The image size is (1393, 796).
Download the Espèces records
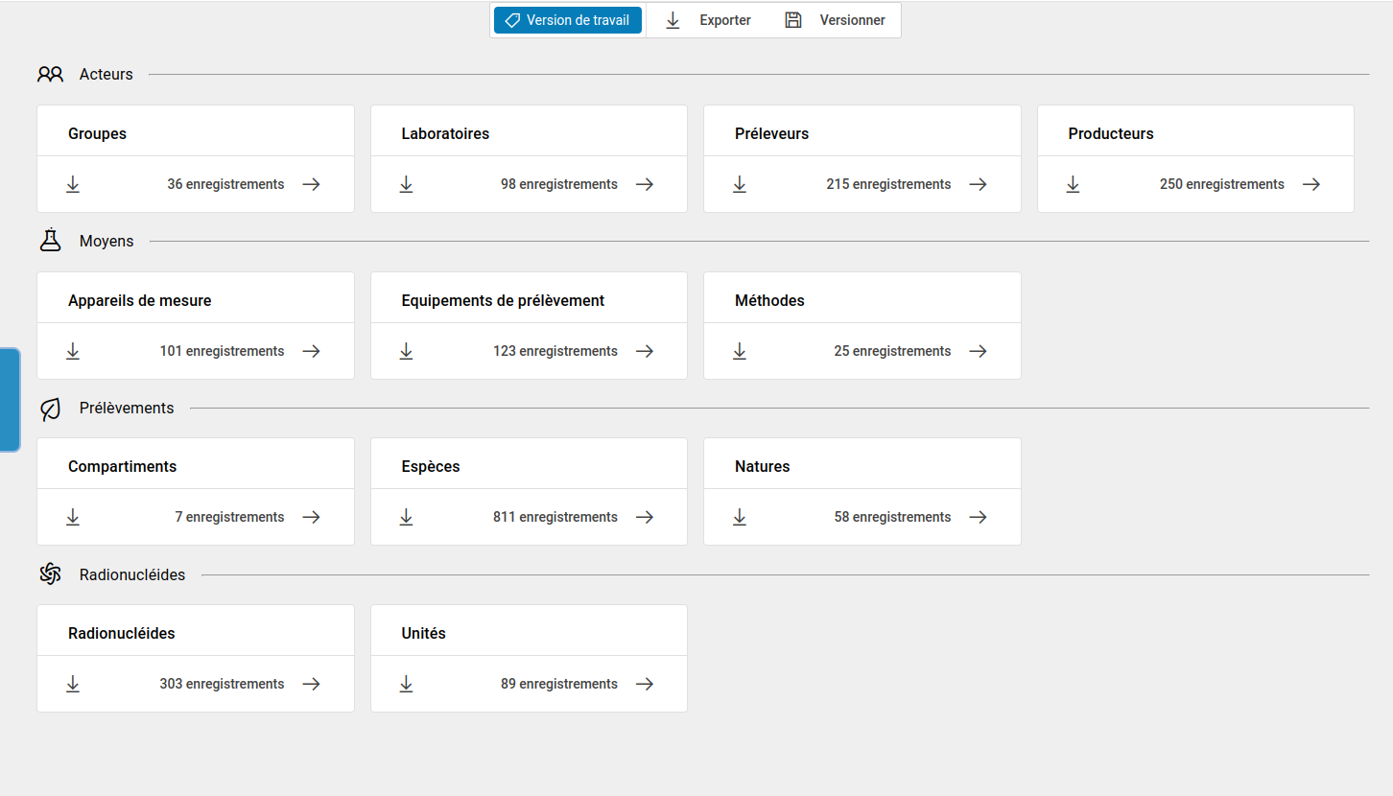406,517
